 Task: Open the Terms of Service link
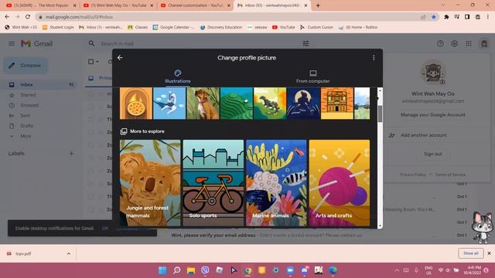450,175
